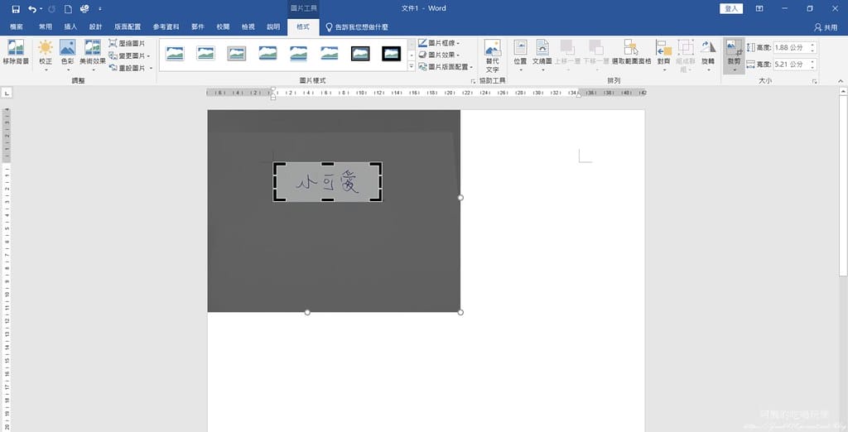Screen dimensions: 848x432
Task: Open the 文繞圖 wrap text dropdown
Action: (x=542, y=55)
